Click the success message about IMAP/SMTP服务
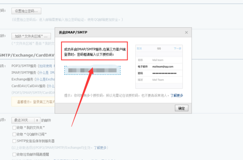This screenshot has width=243, height=160. [94, 52]
